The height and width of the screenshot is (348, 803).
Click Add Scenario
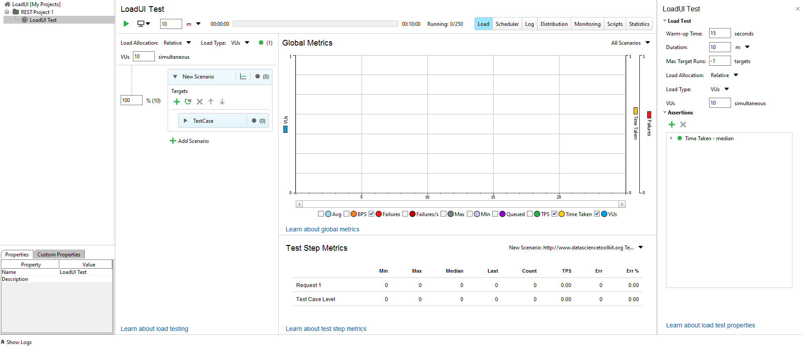click(x=189, y=141)
